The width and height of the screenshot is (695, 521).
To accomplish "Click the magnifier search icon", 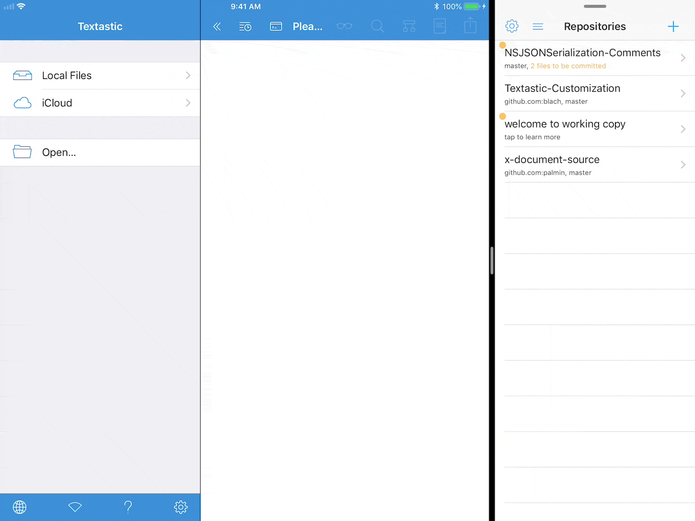I will (x=377, y=26).
